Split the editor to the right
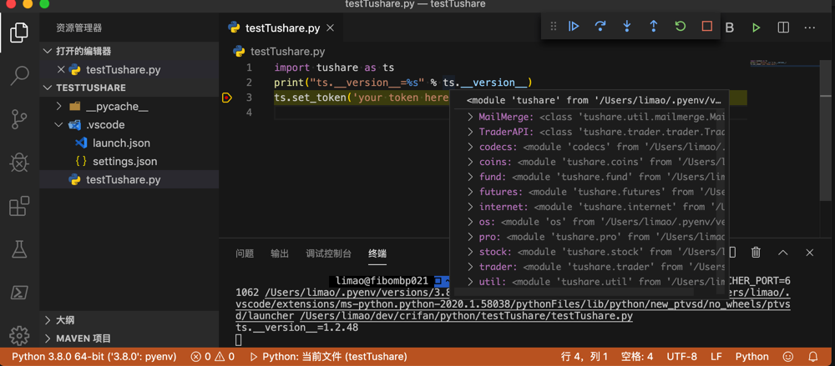Screen dimensions: 835x366 pos(783,28)
